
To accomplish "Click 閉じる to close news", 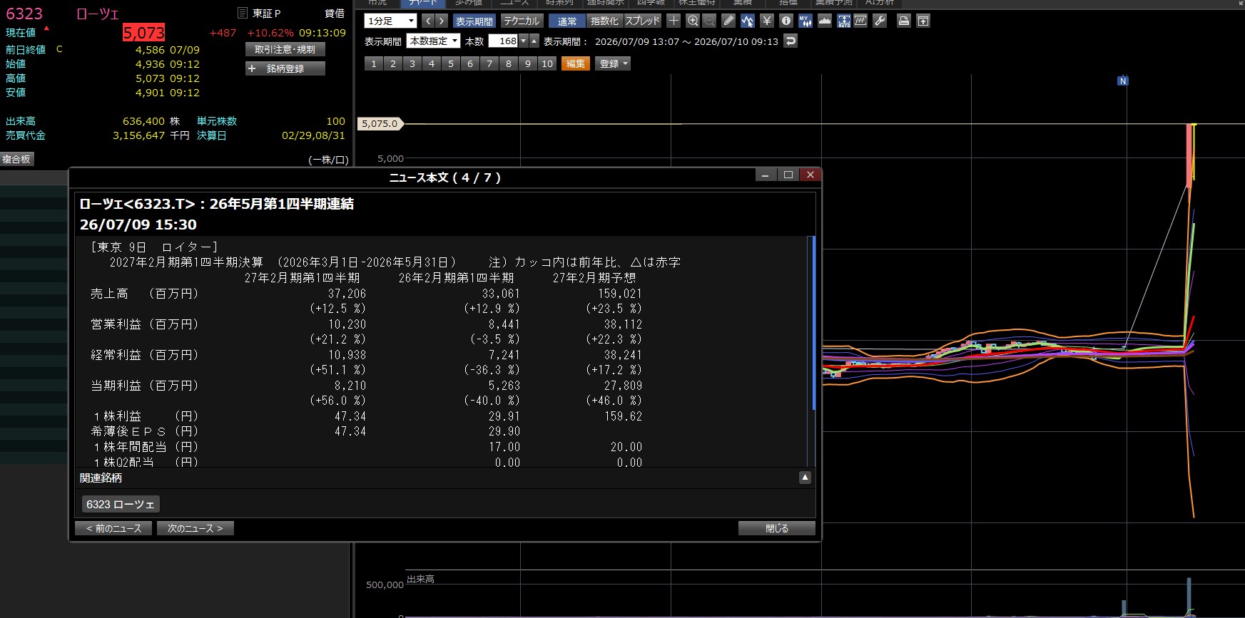I will pyautogui.click(x=777, y=528).
